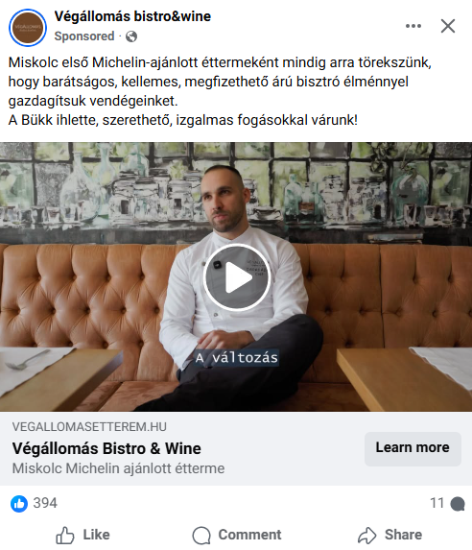Screen dimensions: 472x550
Task: Click the Végállomás profile picture avatar
Action: click(x=28, y=28)
